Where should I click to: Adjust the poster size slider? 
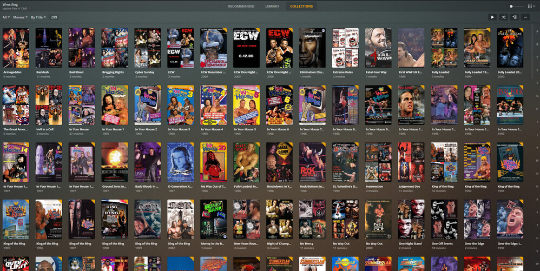coord(516,6)
